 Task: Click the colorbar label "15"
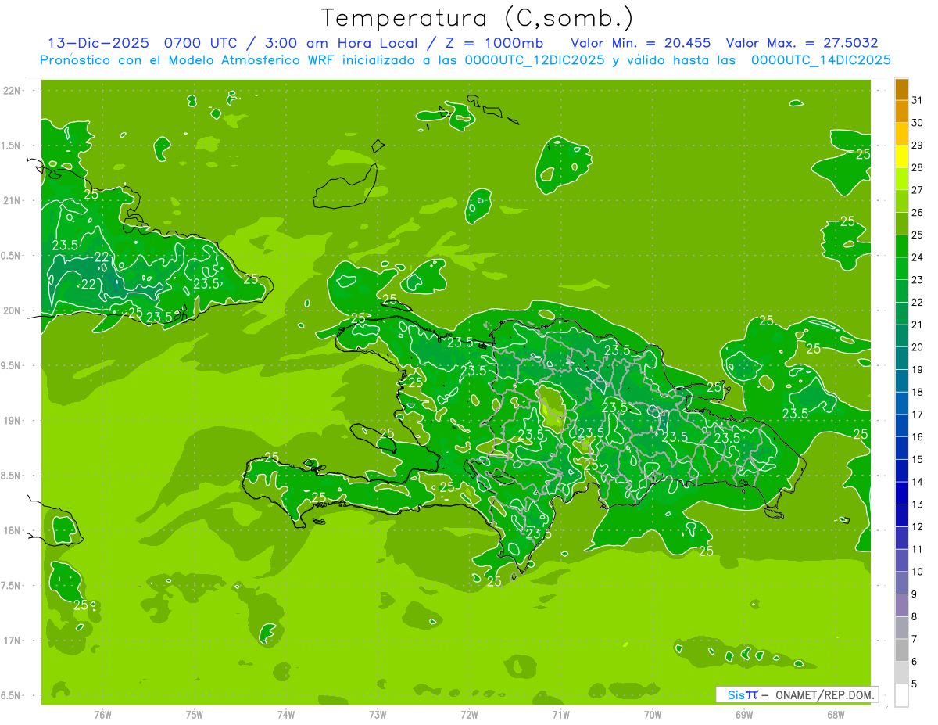[x=917, y=459]
